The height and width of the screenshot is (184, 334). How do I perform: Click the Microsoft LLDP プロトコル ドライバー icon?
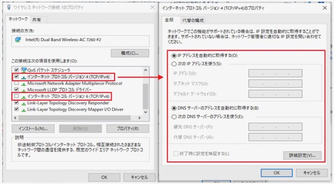tap(23, 90)
